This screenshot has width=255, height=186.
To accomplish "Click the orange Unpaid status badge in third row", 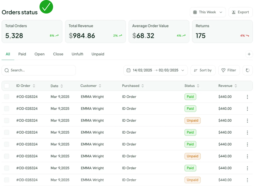I will point(192,120).
